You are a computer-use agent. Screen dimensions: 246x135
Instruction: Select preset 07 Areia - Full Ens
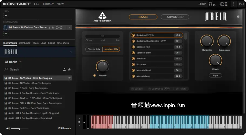(x=38, y=108)
